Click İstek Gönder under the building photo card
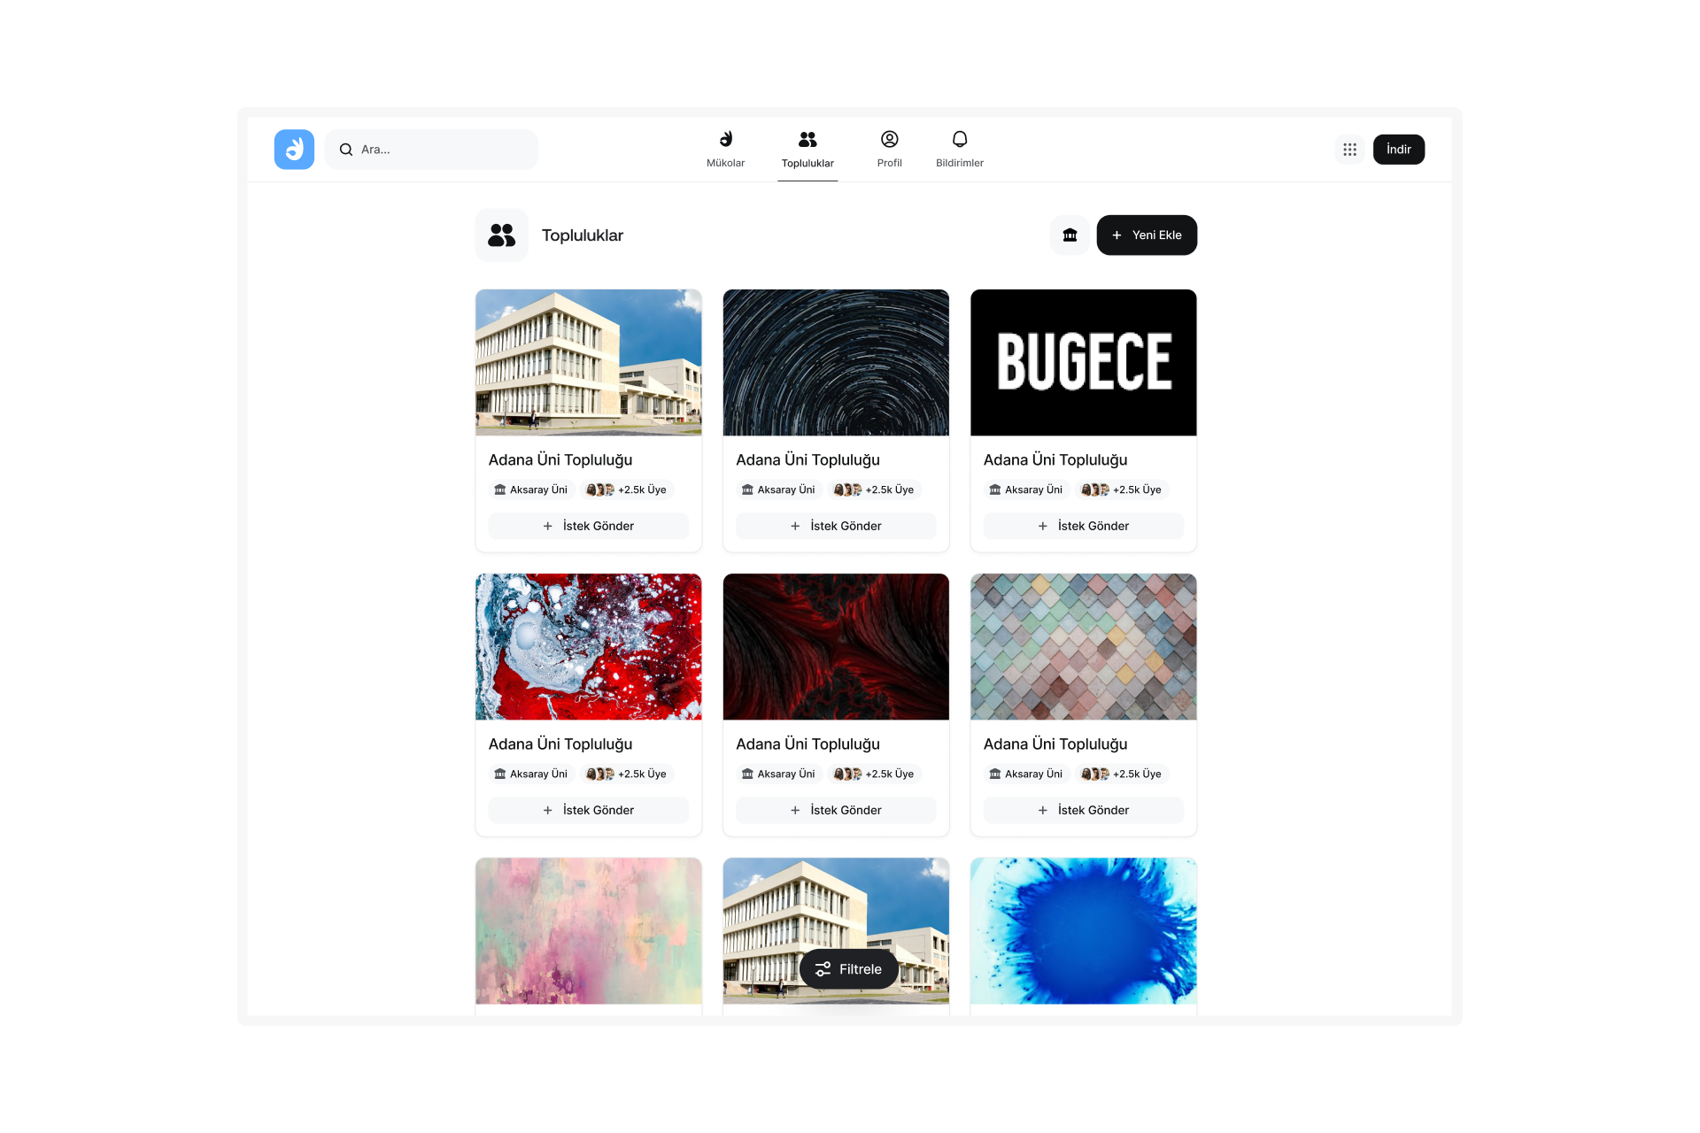Image resolution: width=1700 pixels, height=1133 pixels. pyautogui.click(x=588, y=526)
